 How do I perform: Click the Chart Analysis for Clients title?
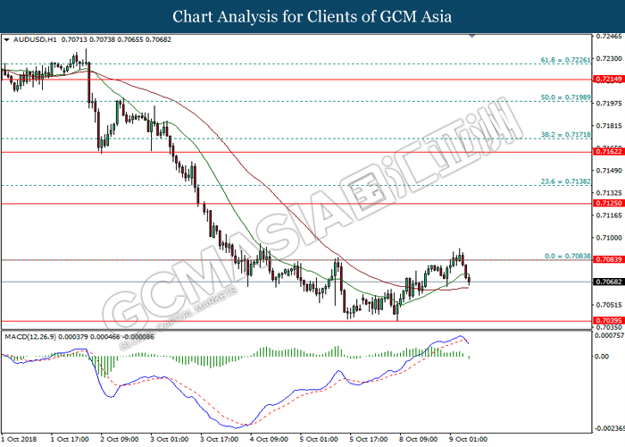coord(312,17)
